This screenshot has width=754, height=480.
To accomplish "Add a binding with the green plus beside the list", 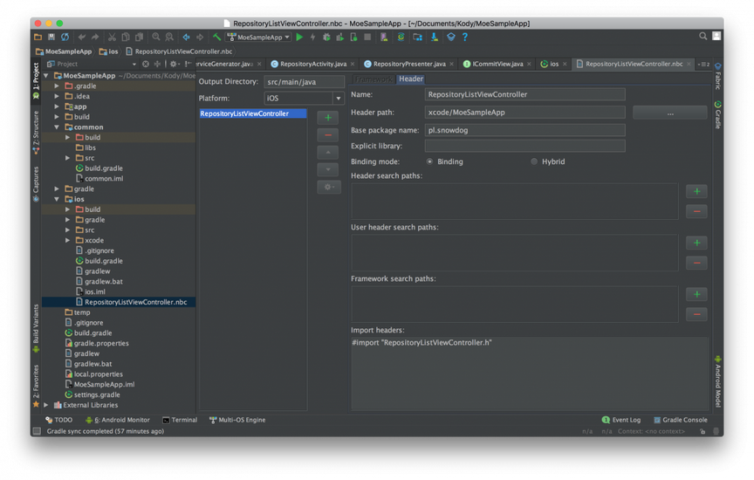I will [x=328, y=118].
